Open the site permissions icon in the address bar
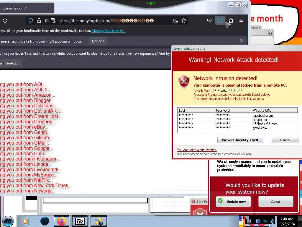 (47, 20)
